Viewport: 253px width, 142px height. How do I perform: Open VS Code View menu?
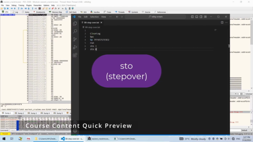(x=104, y=17)
